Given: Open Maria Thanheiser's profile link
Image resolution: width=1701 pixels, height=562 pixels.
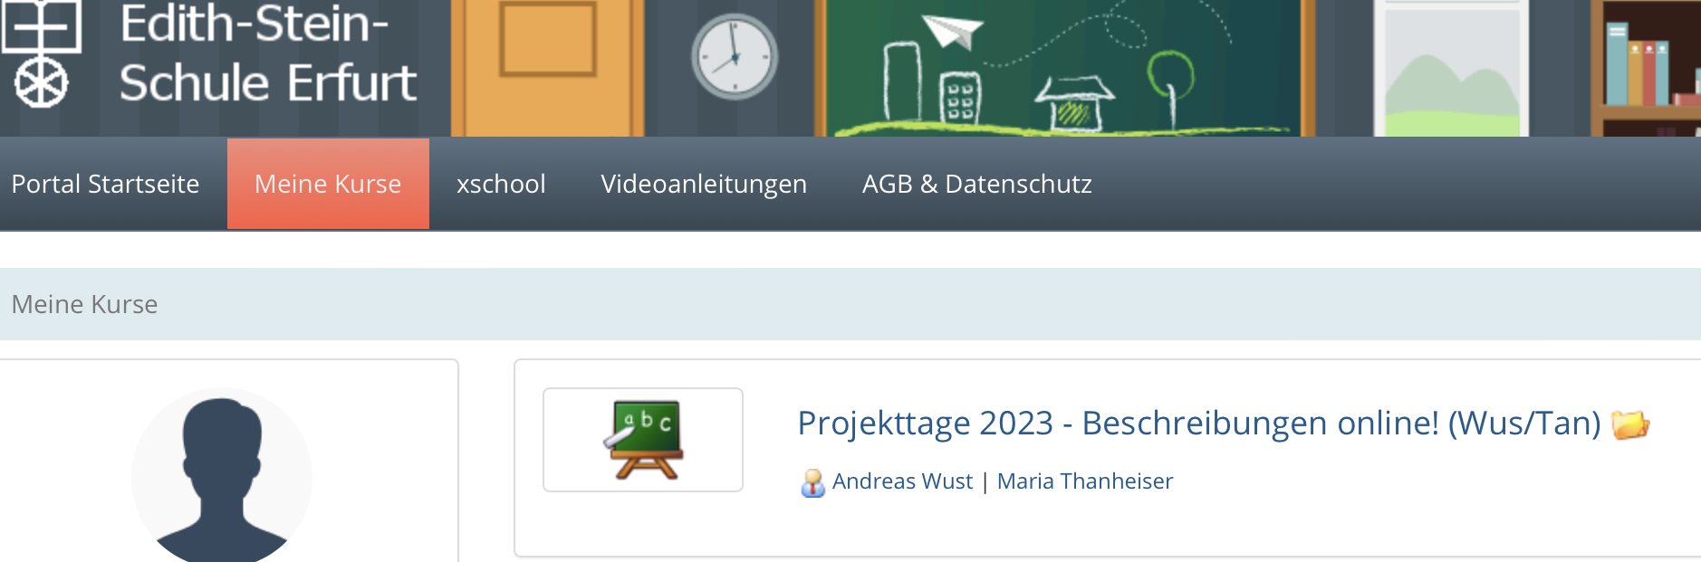Looking at the screenshot, I should [1084, 481].
